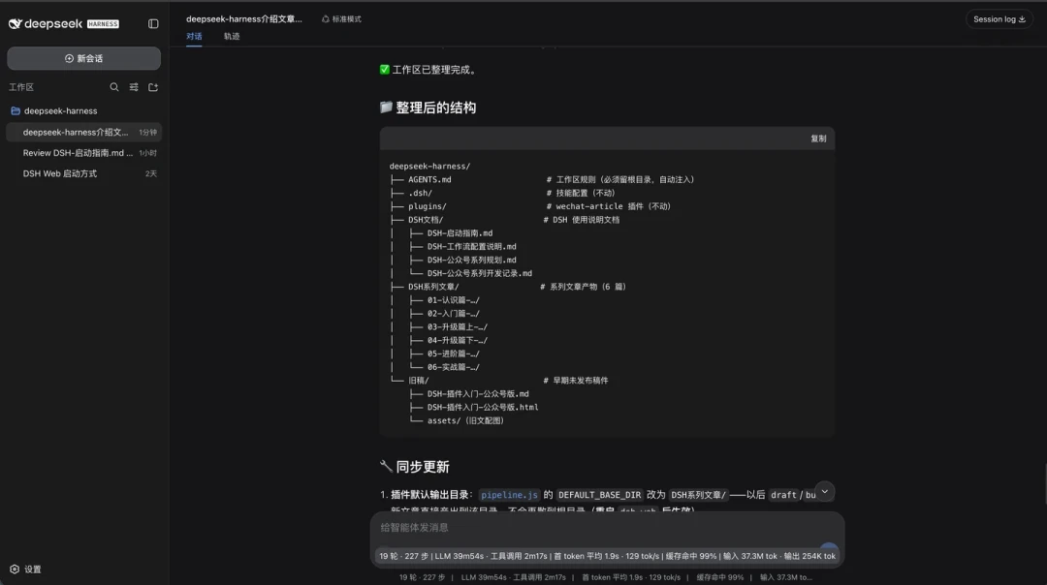This screenshot has width=1047, height=585.
Task: Start a new chat with 新会话
Action: coord(83,59)
